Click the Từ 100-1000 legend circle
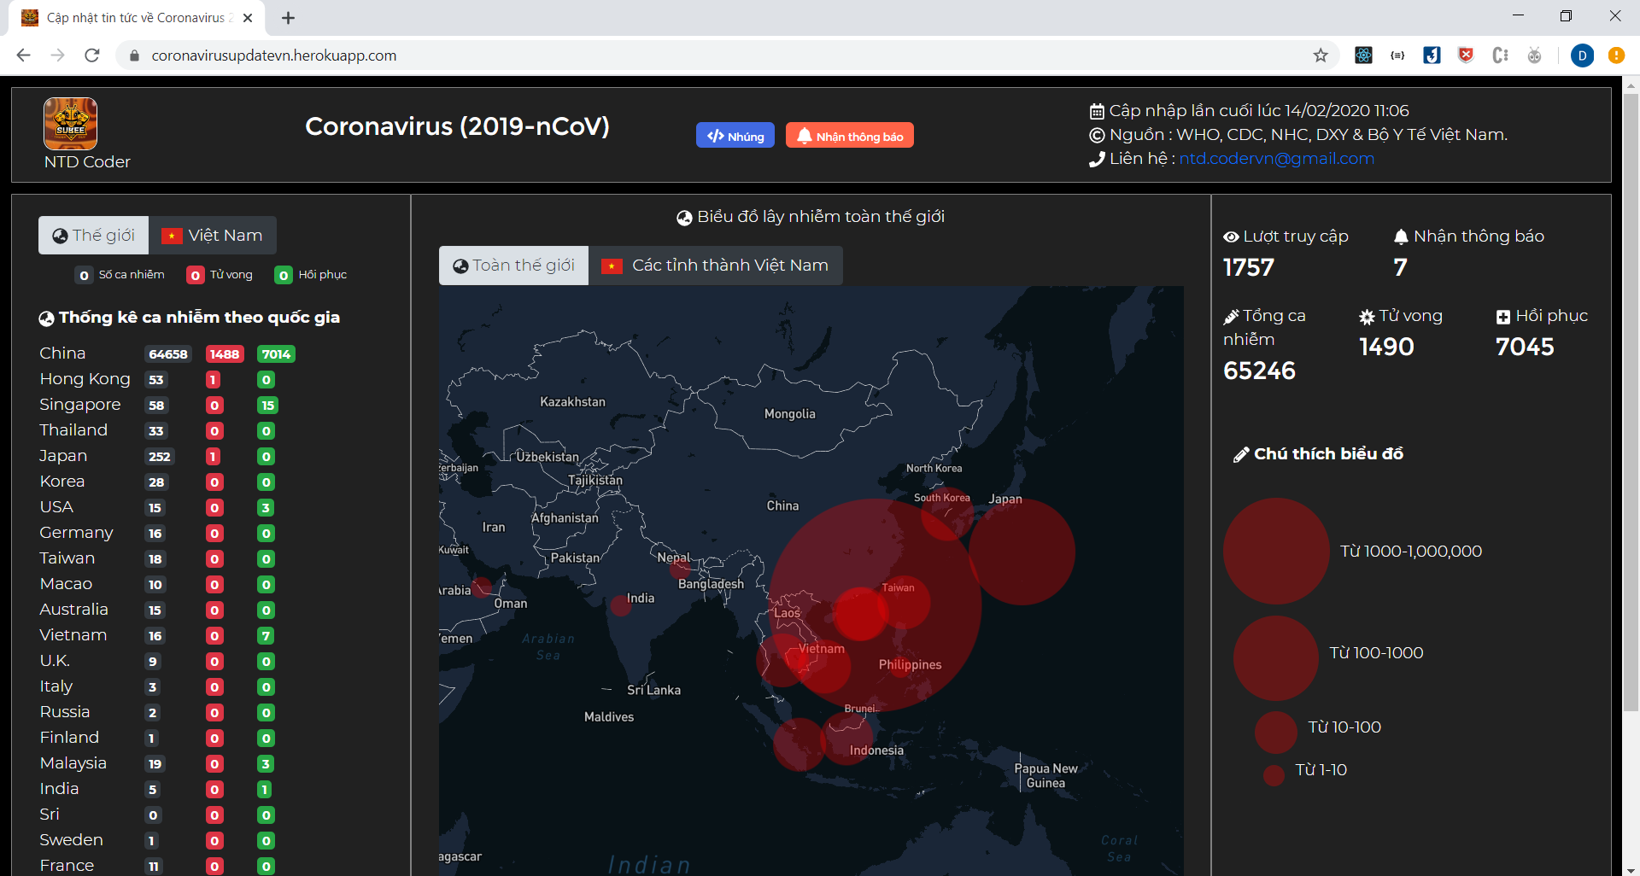Screen dimensions: 1640x876 click(1276, 658)
